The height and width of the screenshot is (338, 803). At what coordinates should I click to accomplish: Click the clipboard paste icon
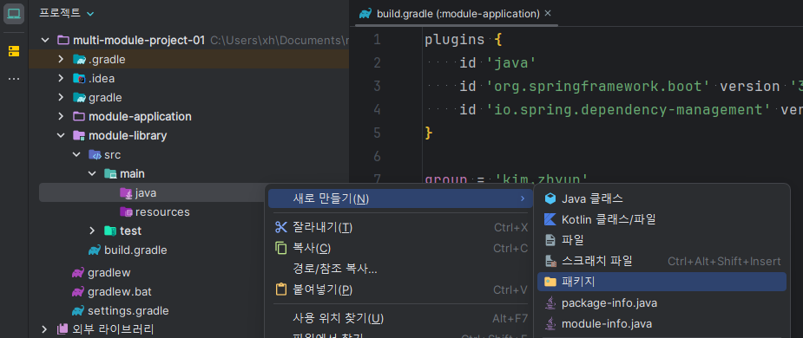point(281,290)
